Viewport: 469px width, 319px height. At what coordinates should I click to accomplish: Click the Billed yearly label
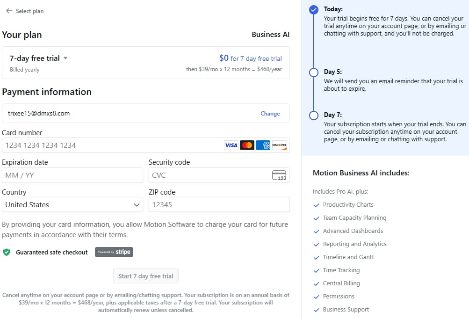coord(24,69)
